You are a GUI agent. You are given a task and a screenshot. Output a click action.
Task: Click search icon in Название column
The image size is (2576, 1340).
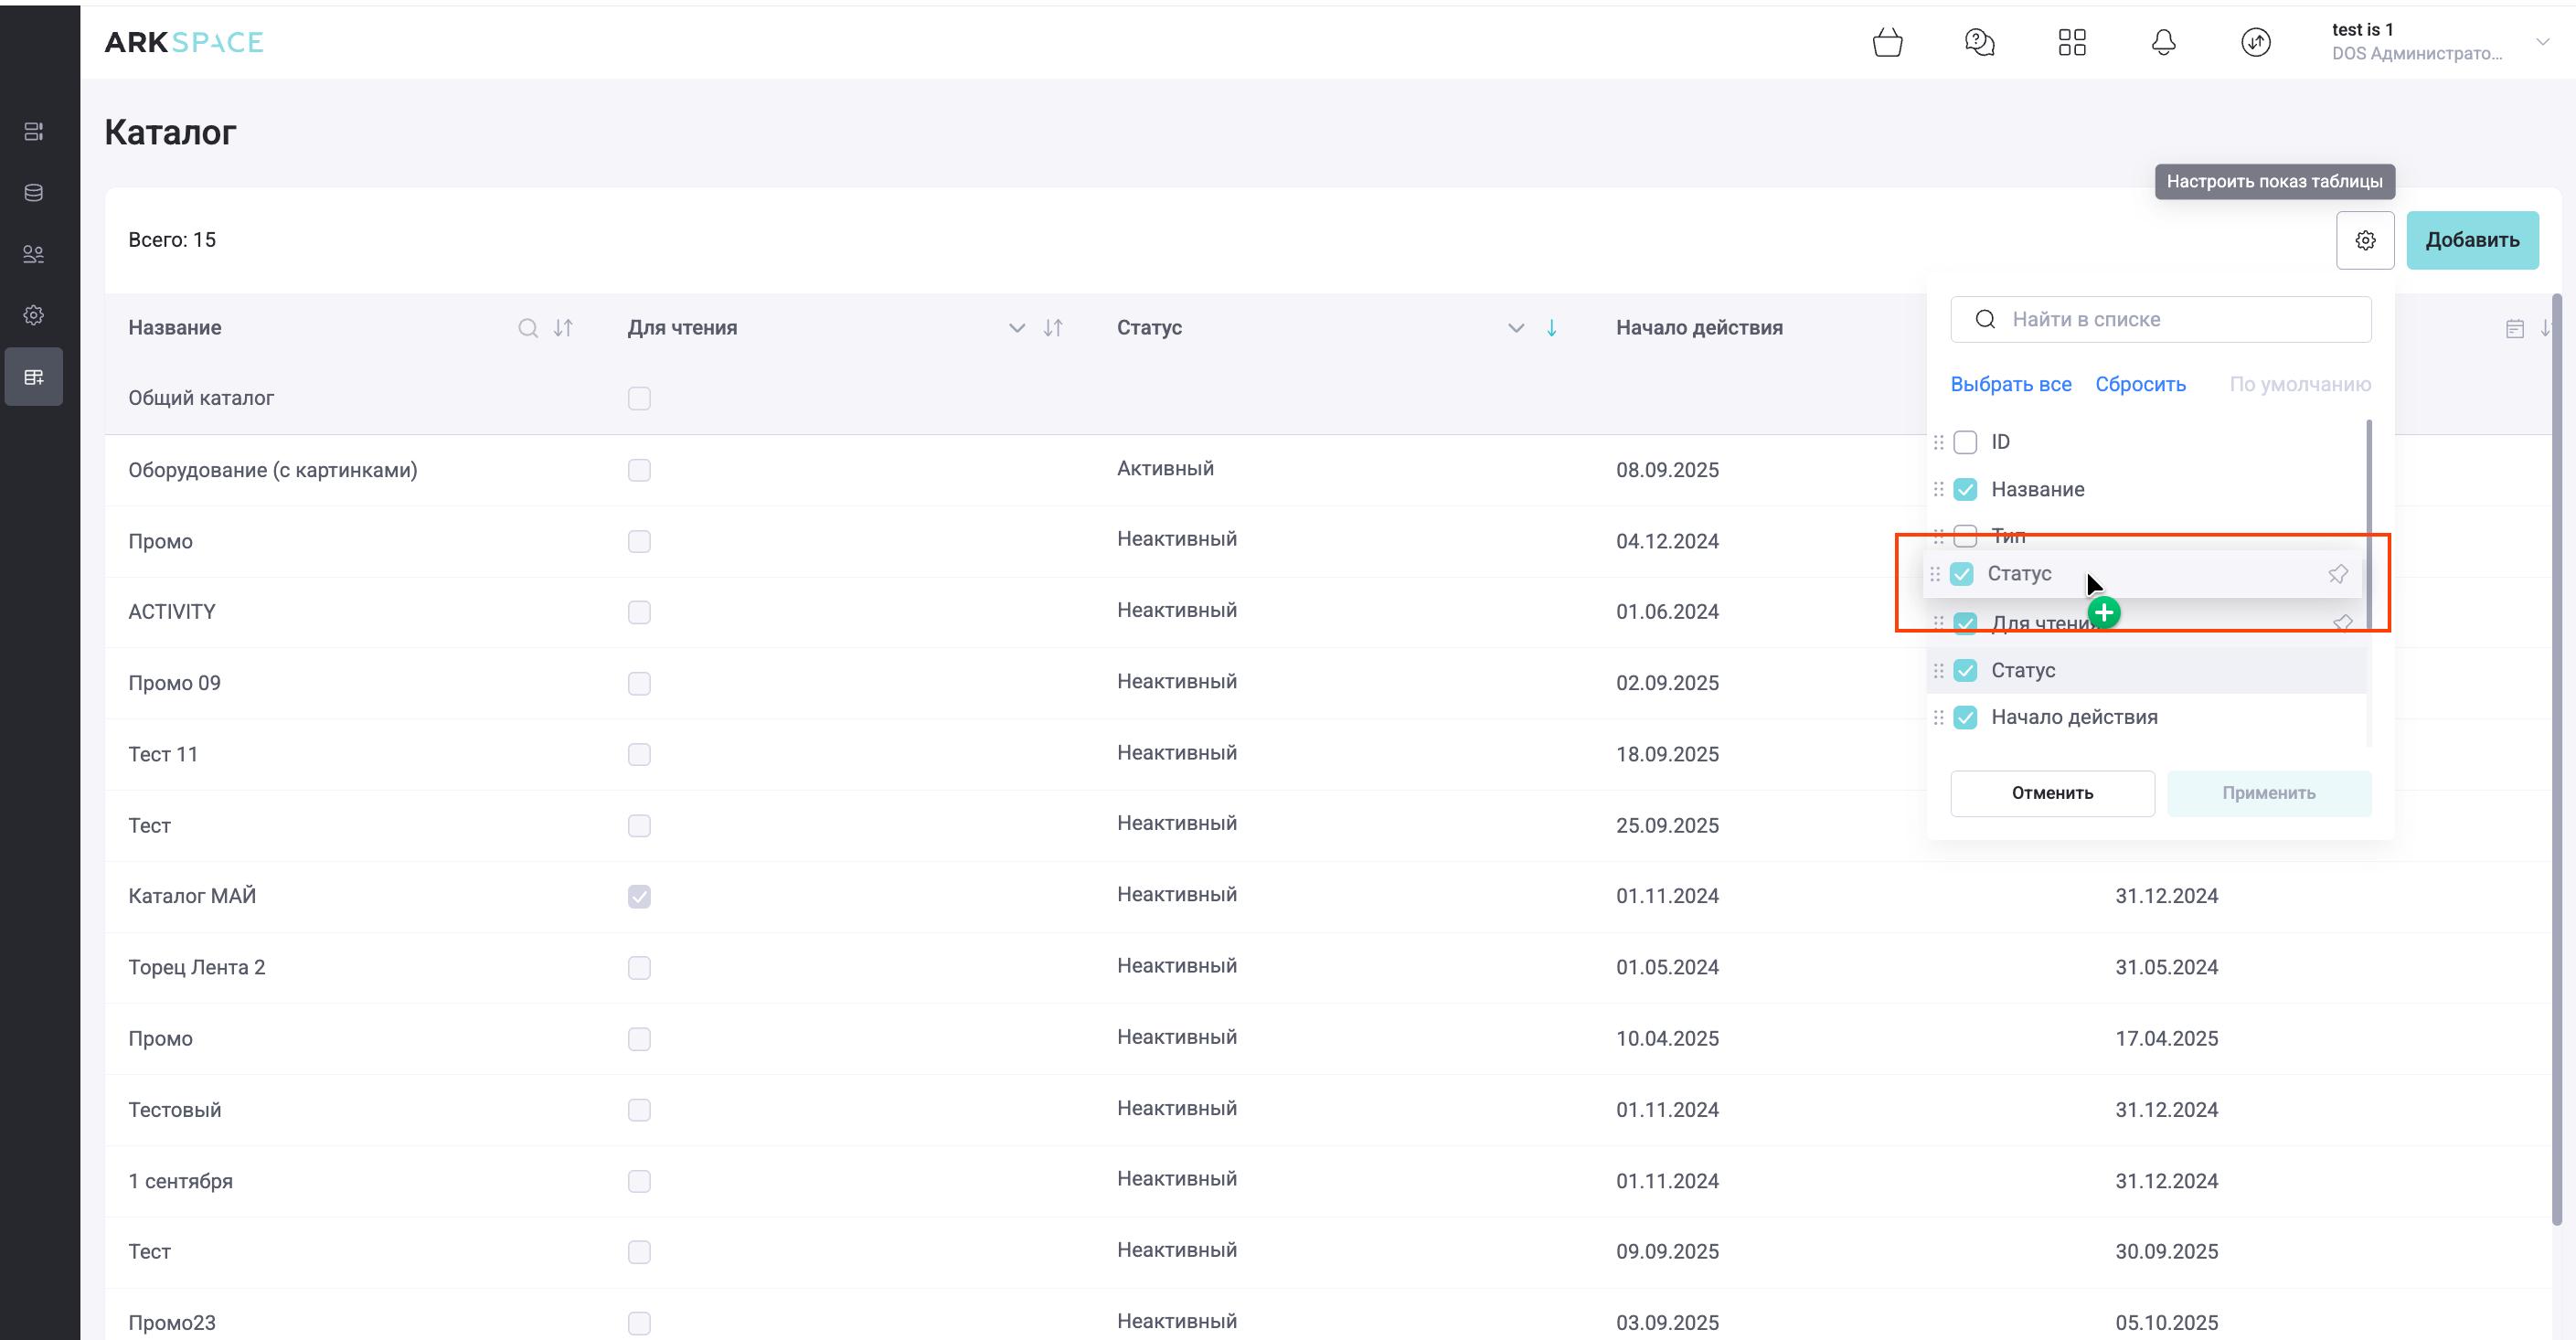click(528, 328)
